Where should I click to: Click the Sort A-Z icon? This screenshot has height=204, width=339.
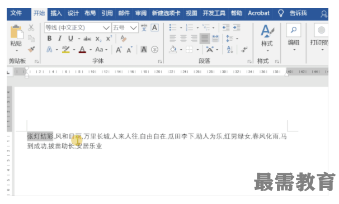[230, 50]
